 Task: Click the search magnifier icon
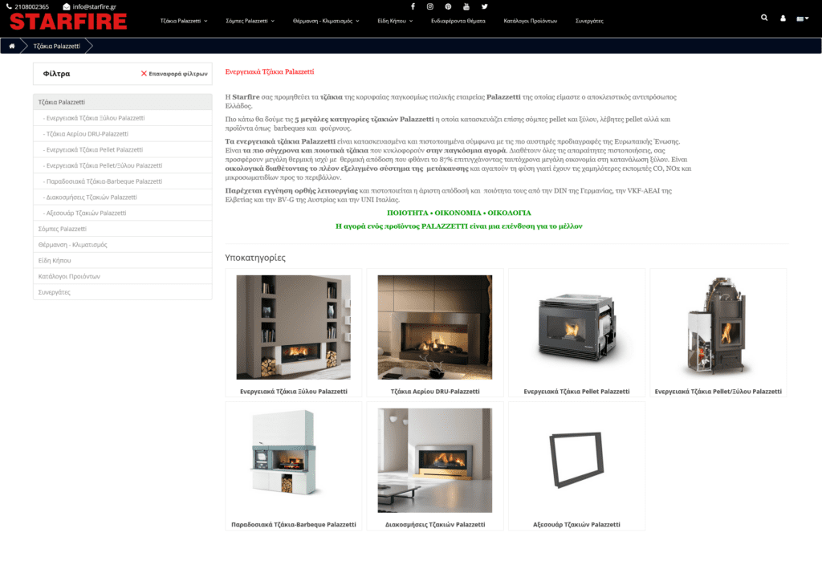[x=763, y=18]
